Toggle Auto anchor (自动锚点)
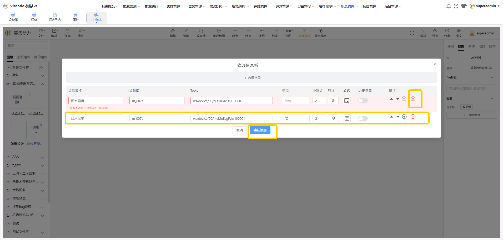The image size is (503, 240). point(304,33)
